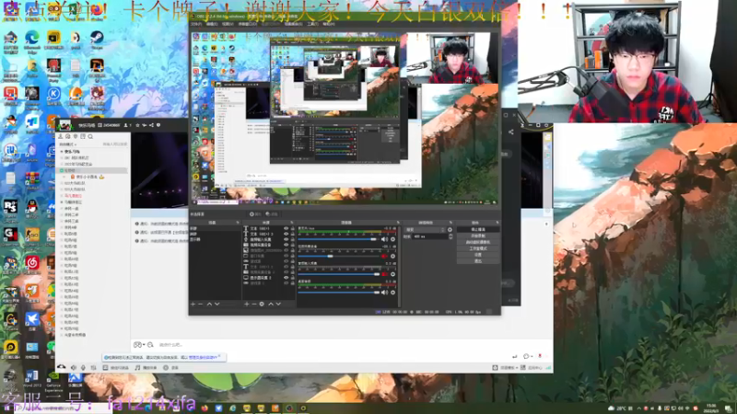Click the share icon in YY title bar
This screenshot has height=414, width=737.
click(151, 125)
